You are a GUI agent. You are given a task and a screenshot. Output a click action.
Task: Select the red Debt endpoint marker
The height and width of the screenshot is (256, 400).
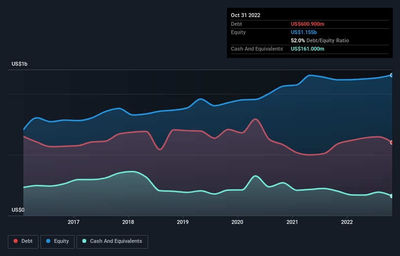[x=392, y=143]
